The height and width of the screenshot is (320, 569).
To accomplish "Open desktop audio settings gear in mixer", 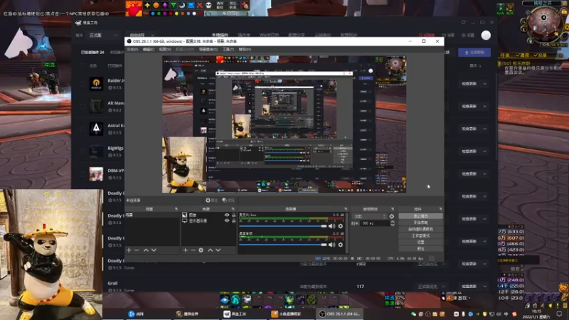I will point(341,245).
